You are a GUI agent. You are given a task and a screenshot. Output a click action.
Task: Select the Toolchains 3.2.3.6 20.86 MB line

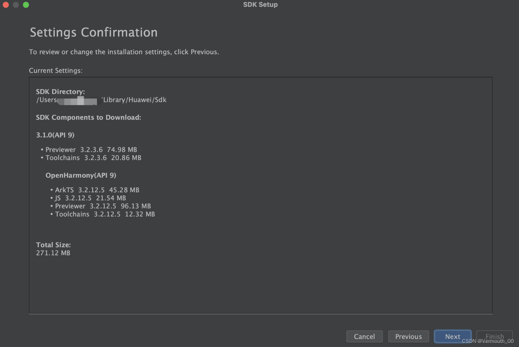tap(93, 158)
